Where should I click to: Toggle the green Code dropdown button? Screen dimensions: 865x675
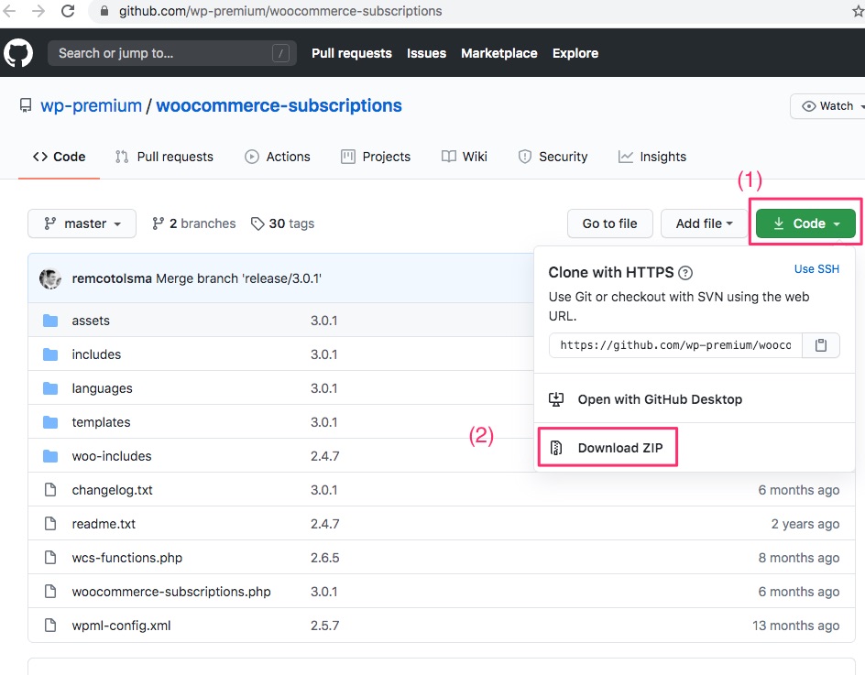coord(805,223)
